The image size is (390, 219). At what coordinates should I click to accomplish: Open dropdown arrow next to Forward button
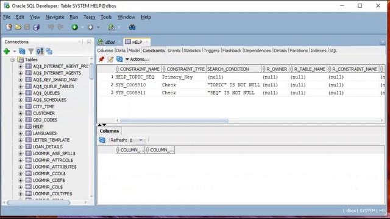click(98, 27)
